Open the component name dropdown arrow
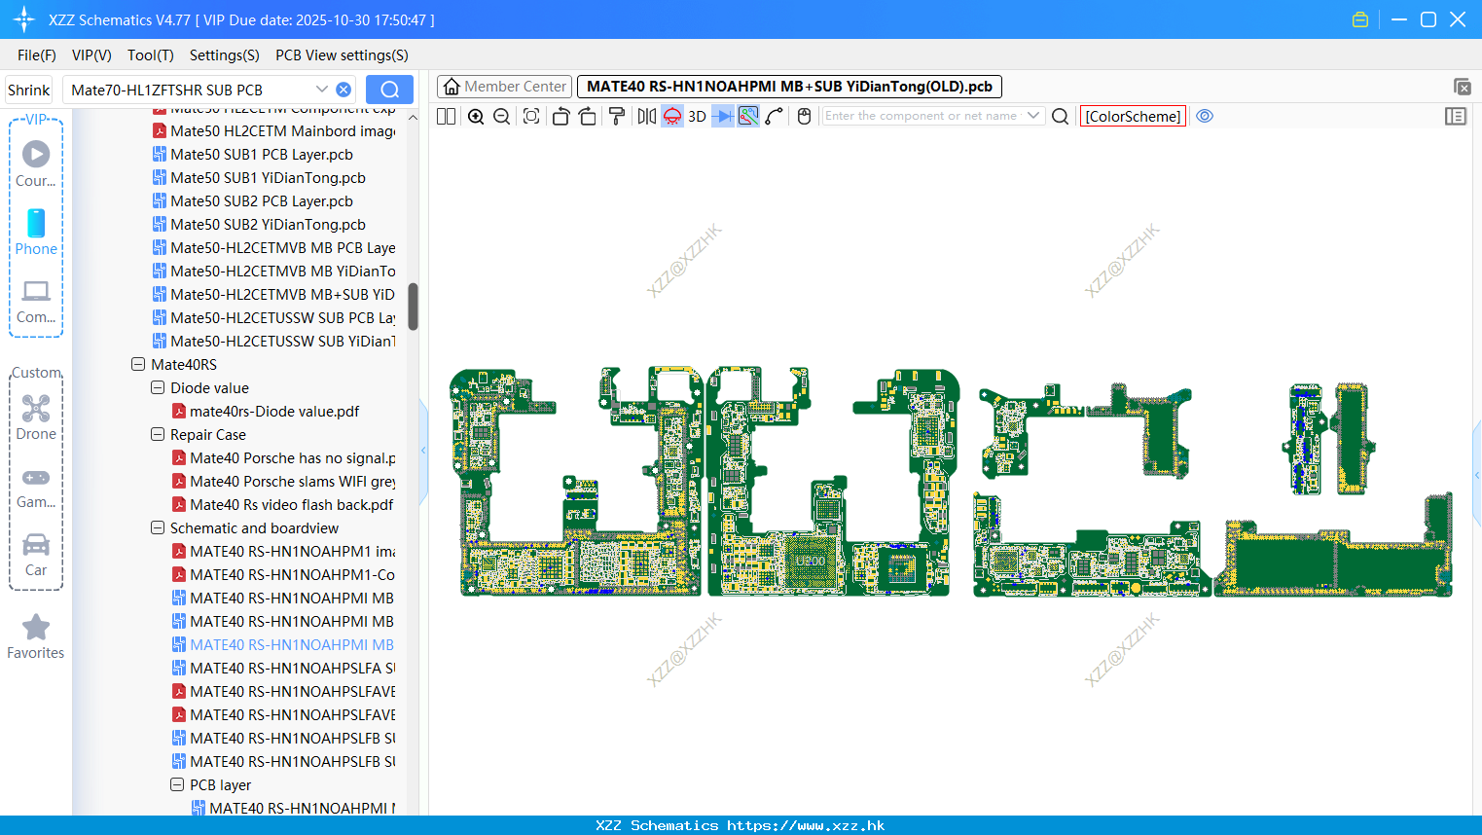Image resolution: width=1482 pixels, height=835 pixels. point(1033,116)
